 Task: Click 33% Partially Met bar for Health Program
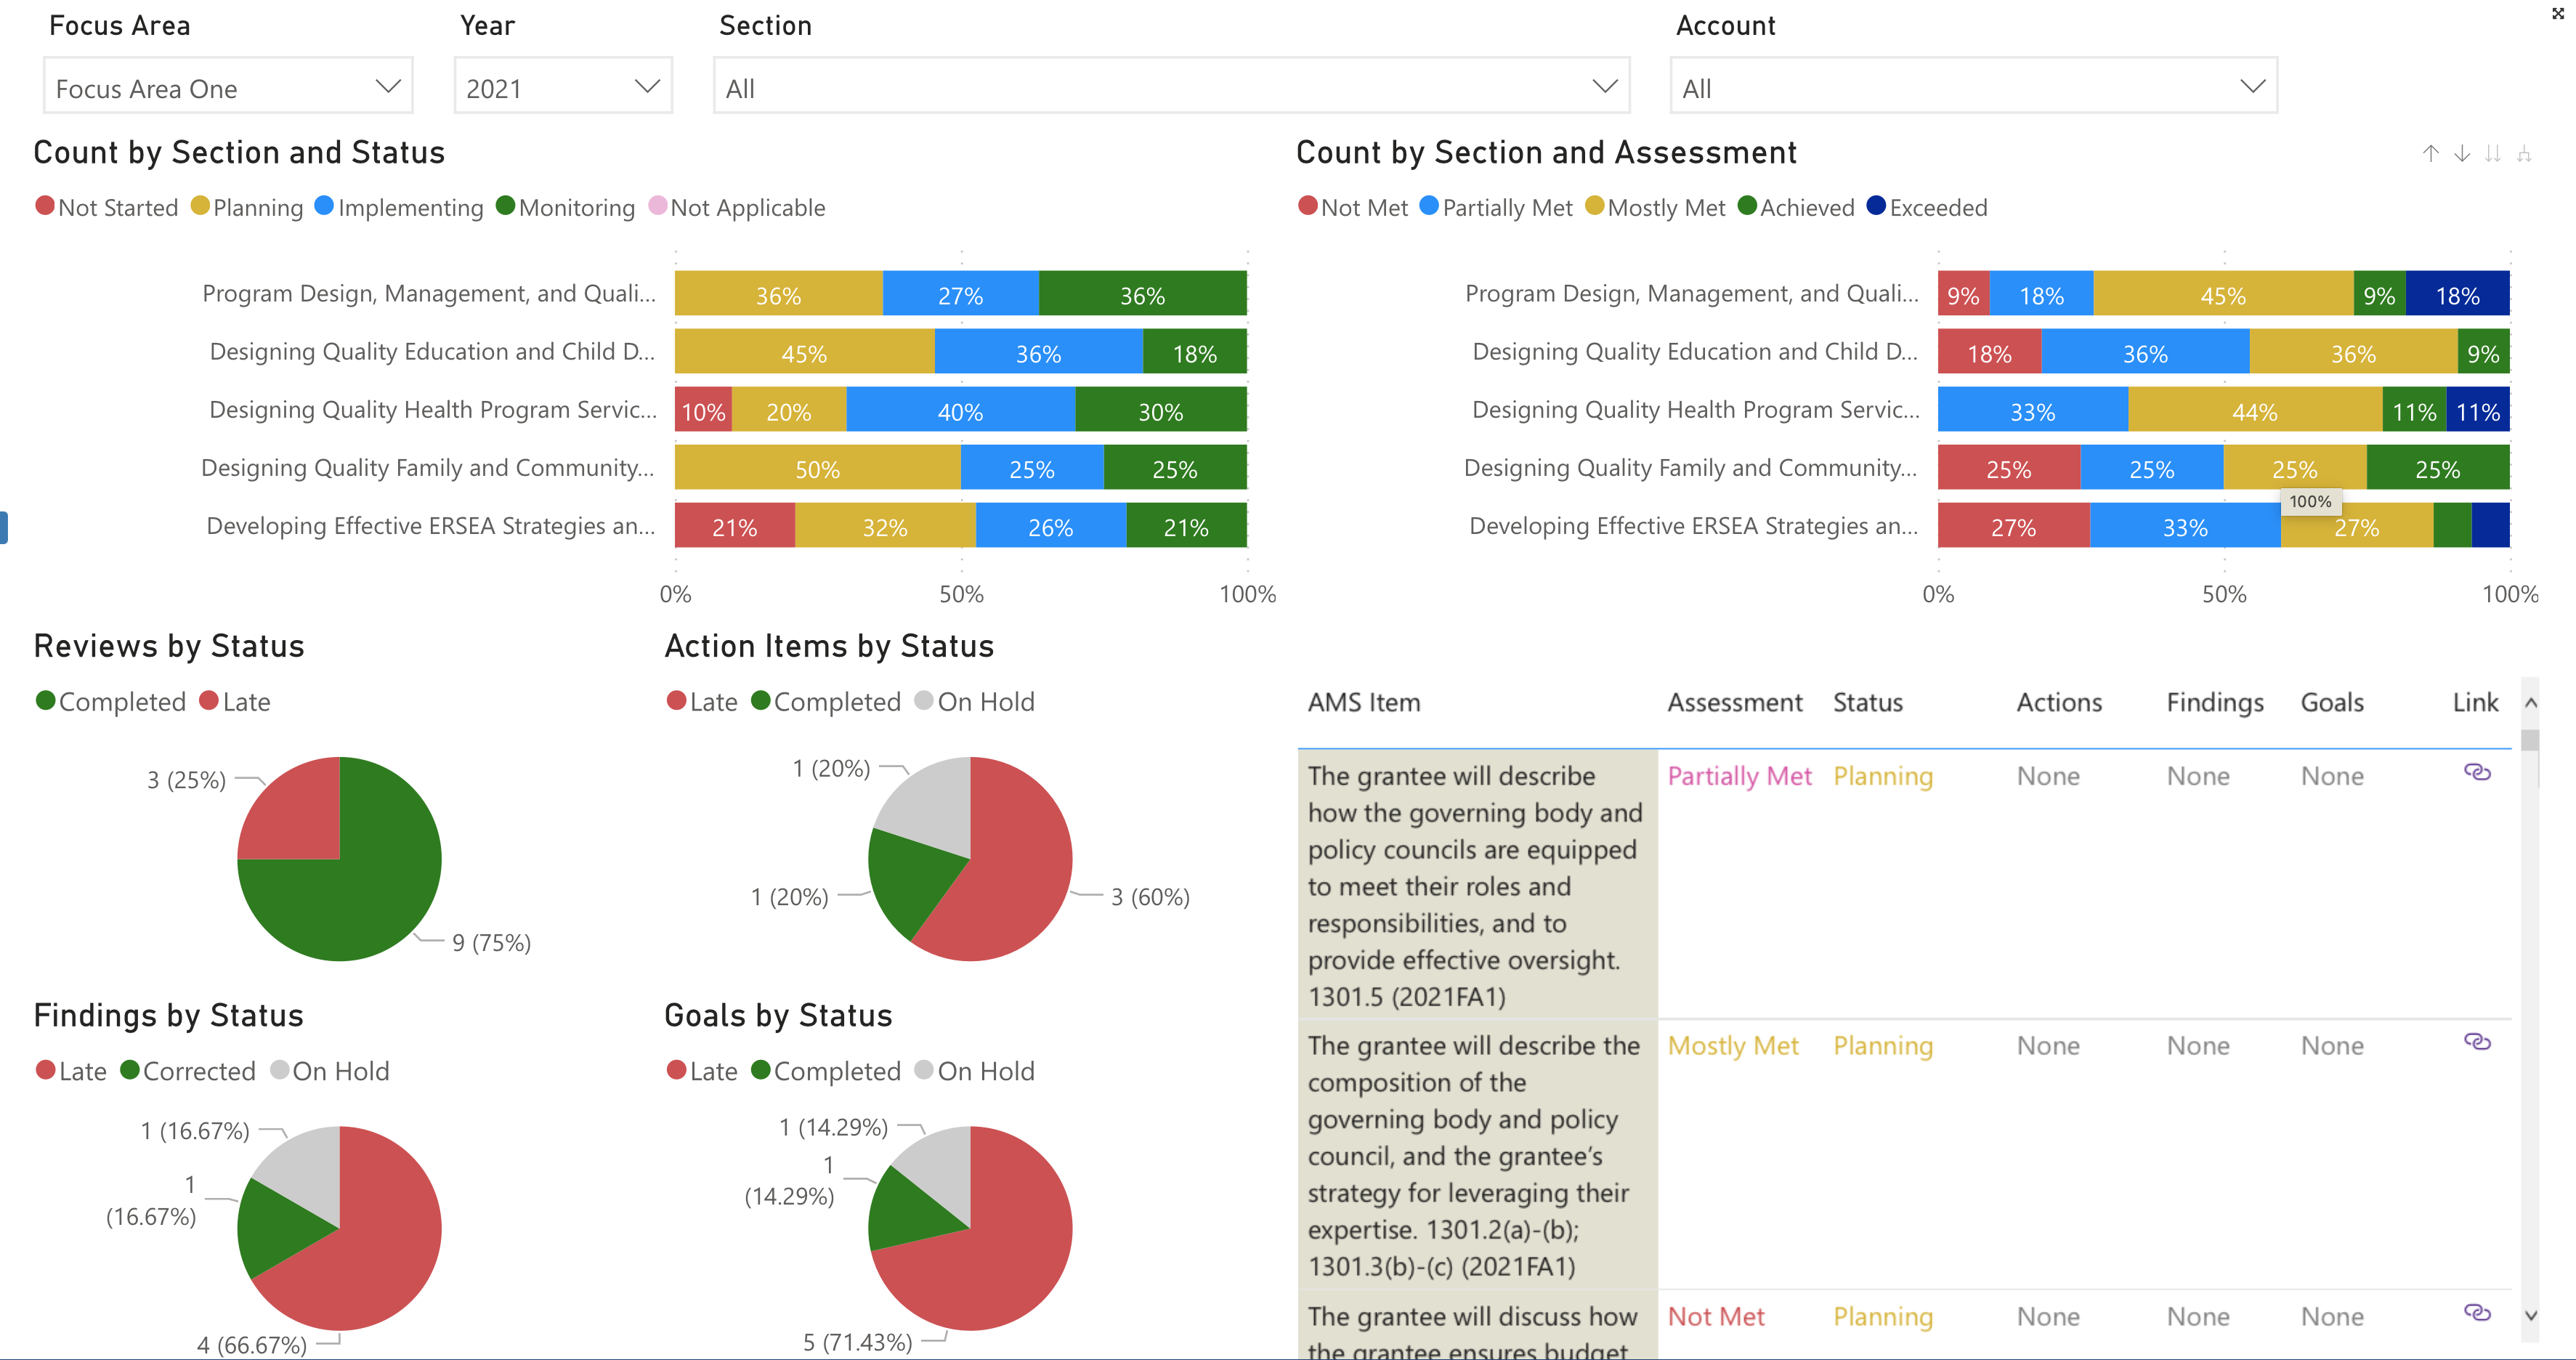click(2033, 410)
